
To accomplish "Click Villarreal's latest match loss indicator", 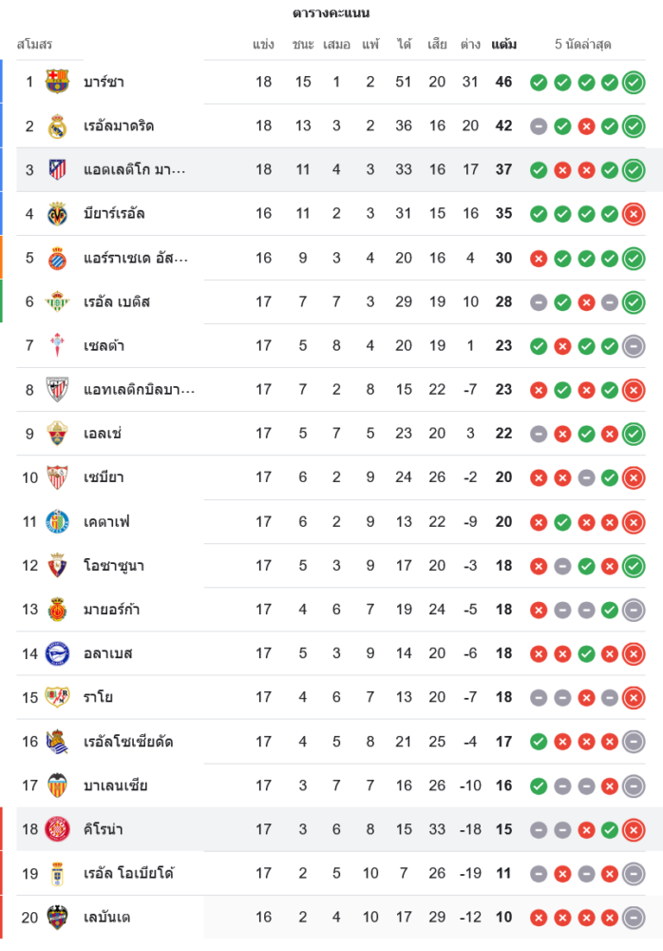I will 634,214.
